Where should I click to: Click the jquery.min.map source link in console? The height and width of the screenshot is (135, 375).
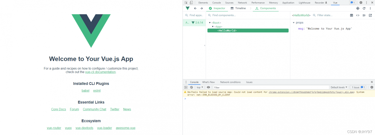point(312,92)
